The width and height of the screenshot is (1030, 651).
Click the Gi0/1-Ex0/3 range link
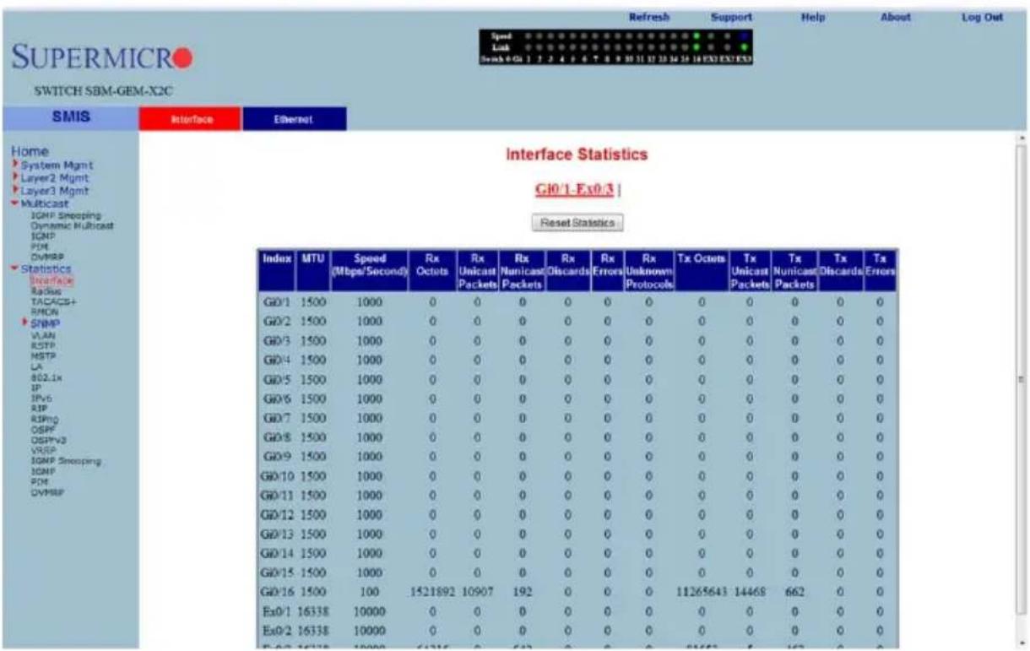pos(576,190)
